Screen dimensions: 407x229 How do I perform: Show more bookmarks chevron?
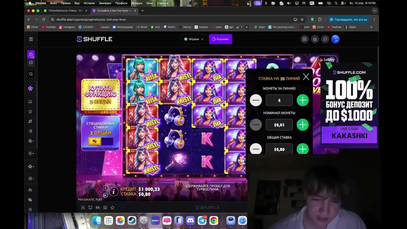pos(371,27)
